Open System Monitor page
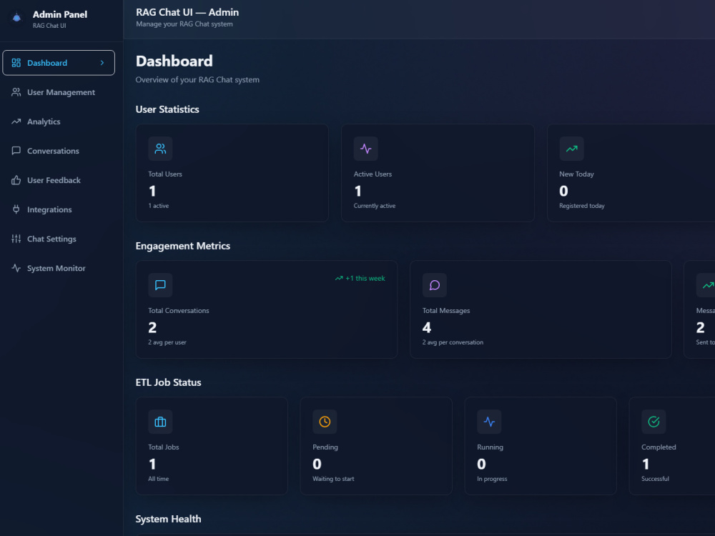The height and width of the screenshot is (536, 715). point(59,268)
